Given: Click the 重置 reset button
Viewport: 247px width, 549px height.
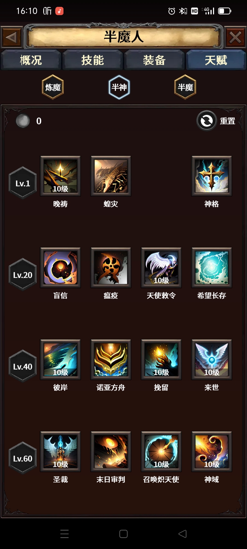Looking at the screenshot, I should [x=216, y=121].
